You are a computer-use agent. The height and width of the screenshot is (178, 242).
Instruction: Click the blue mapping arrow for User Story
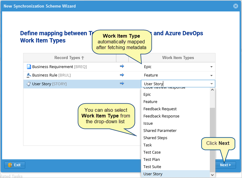122,83
